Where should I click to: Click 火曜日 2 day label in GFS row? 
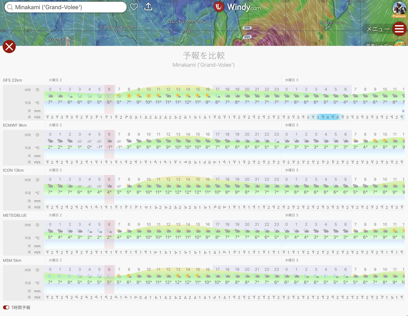[x=55, y=80]
